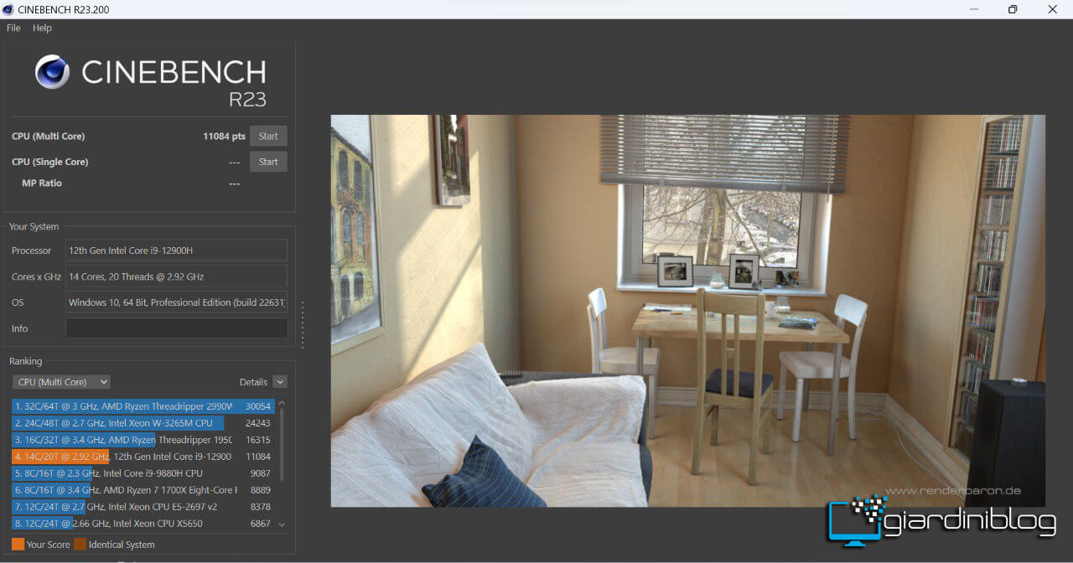Viewport: 1073px width, 563px height.
Task: Click the 11084 pts multi core score
Action: 224,136
